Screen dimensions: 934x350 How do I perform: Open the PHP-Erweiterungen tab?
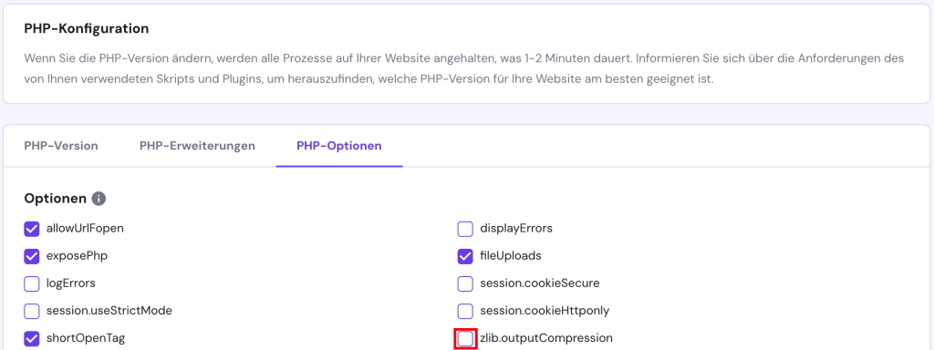pyautogui.click(x=197, y=146)
